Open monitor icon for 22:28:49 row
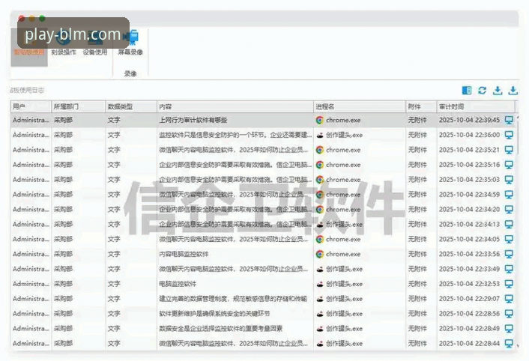Screen dimensions: 529x361 (509, 328)
